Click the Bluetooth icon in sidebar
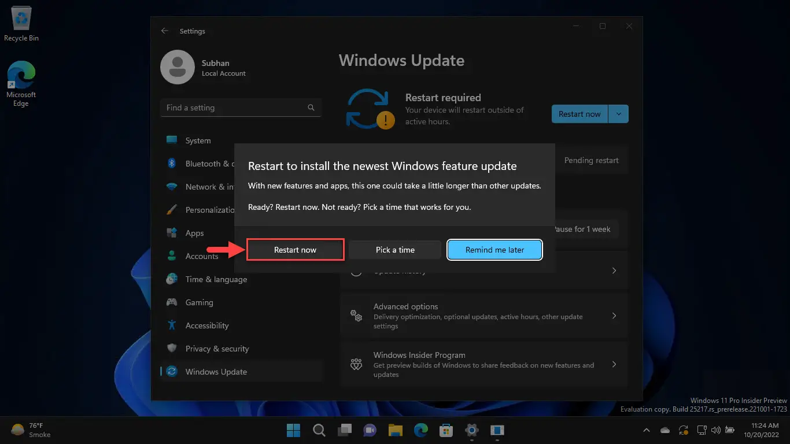Image resolution: width=790 pixels, height=444 pixels. pyautogui.click(x=172, y=164)
